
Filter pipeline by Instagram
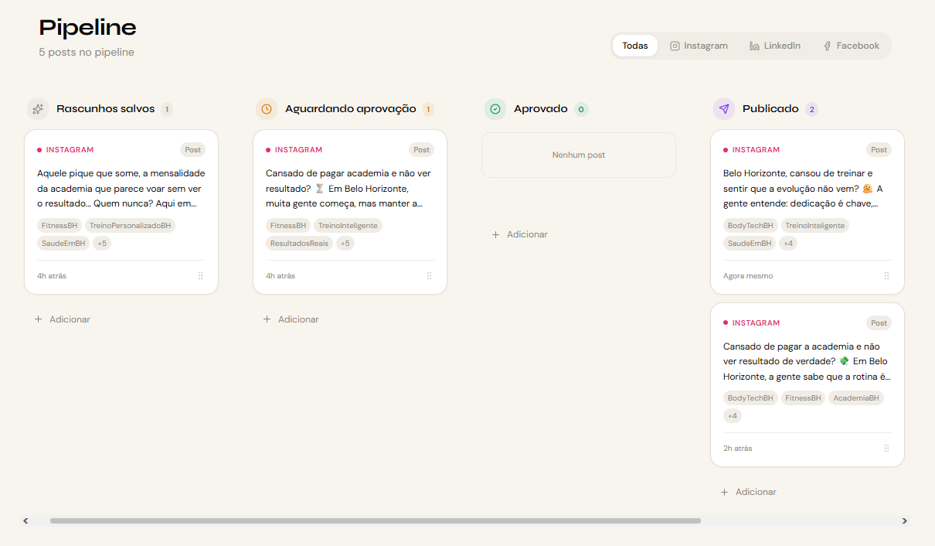(699, 46)
